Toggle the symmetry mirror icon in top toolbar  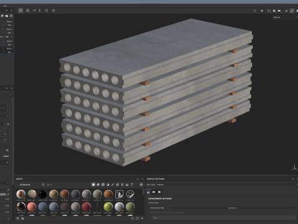(x=34, y=11)
